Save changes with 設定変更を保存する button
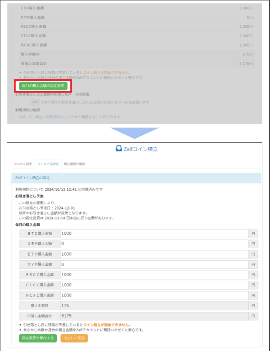 (x=38, y=338)
